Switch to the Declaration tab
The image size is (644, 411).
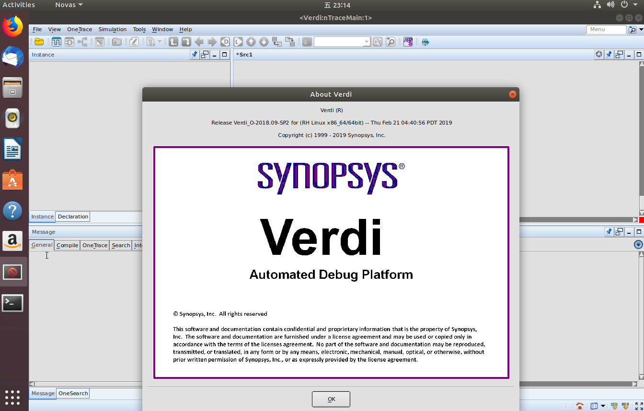73,217
